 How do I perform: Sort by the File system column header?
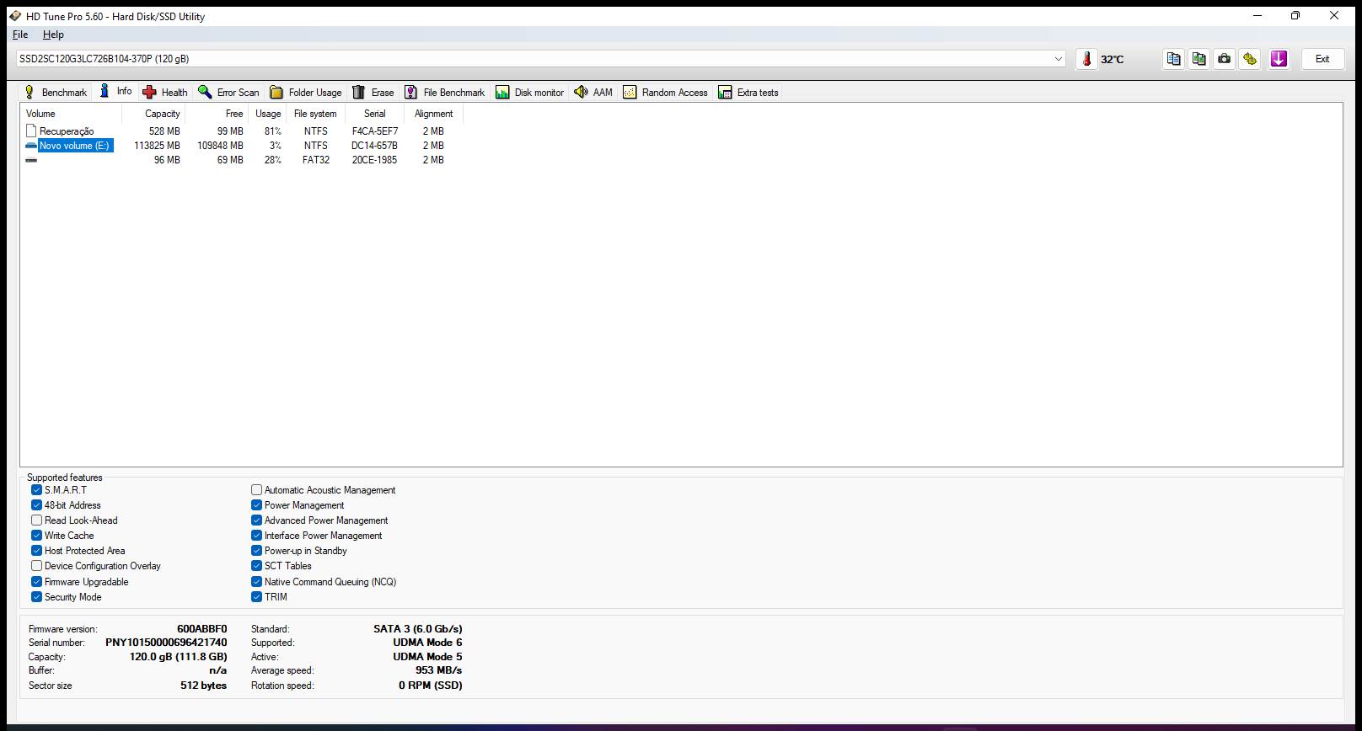pyautogui.click(x=315, y=114)
